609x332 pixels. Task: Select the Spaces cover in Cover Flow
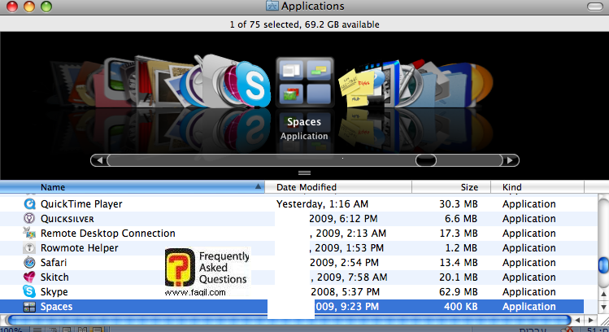tap(305, 82)
